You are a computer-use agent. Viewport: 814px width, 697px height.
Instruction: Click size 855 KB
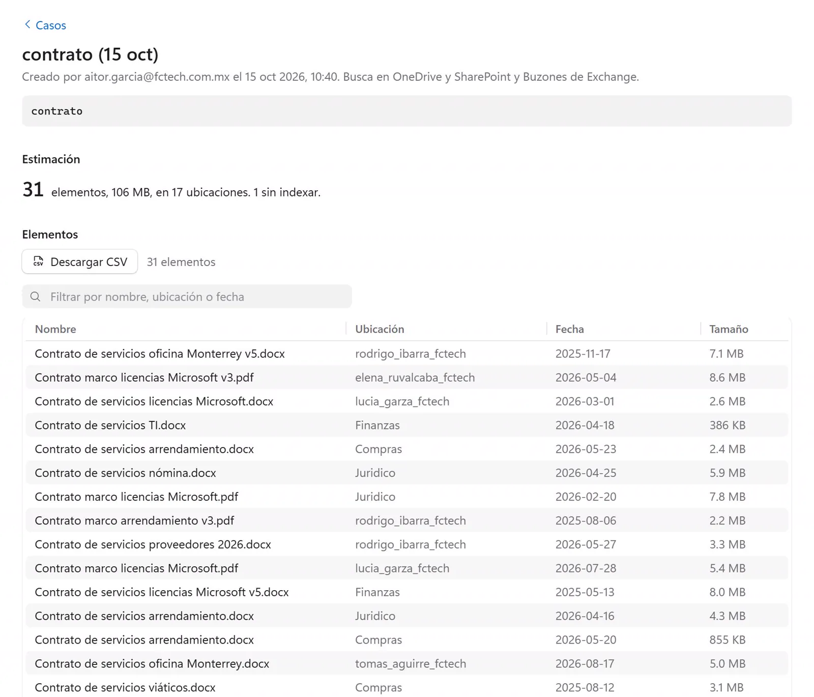pos(728,640)
